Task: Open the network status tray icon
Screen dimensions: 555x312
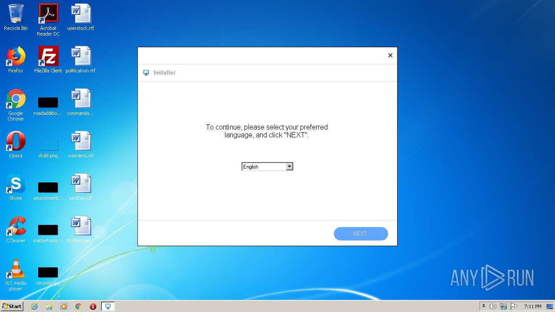Action: [x=503, y=306]
